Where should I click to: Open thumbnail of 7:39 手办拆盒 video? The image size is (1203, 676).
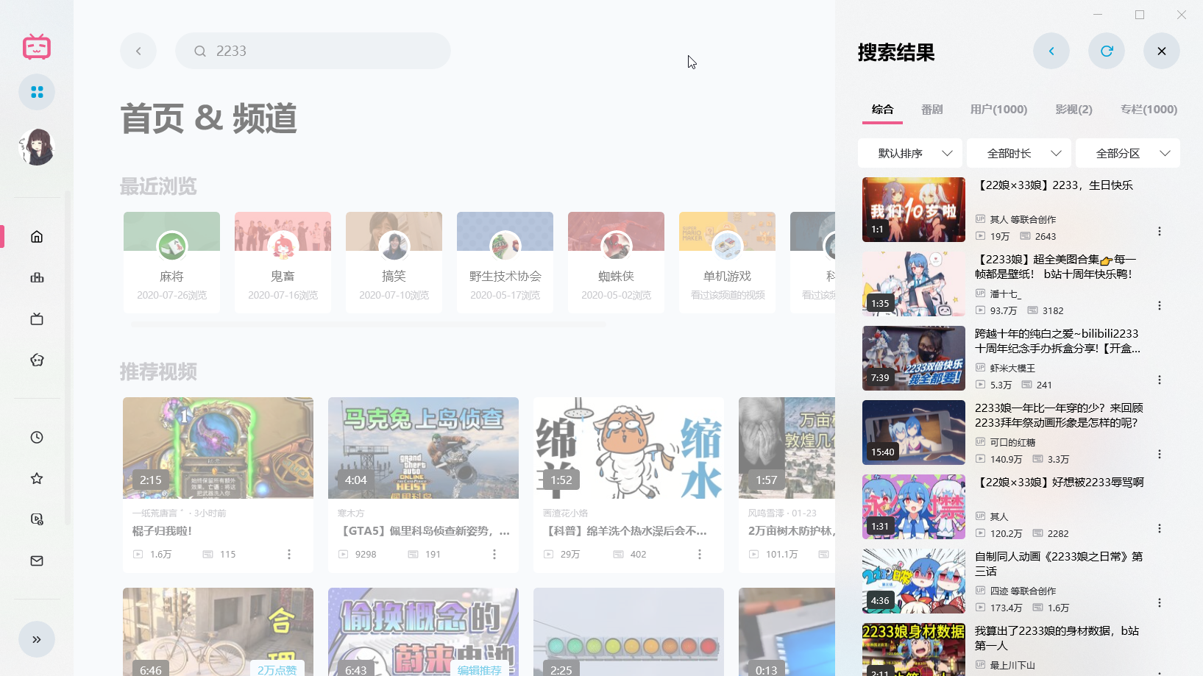(x=914, y=358)
